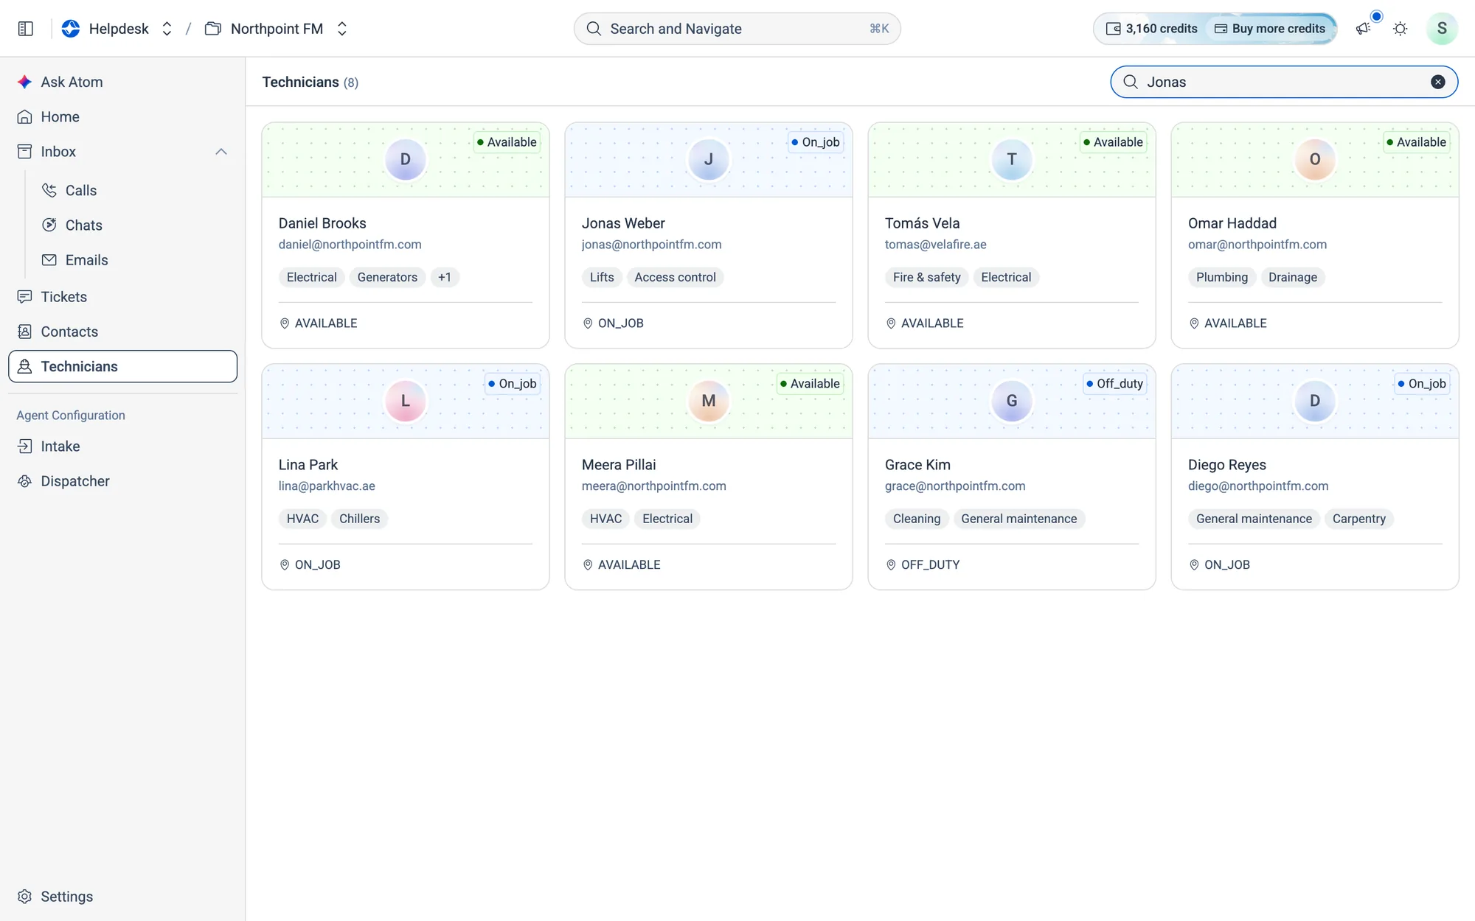Viewport: 1475px width, 921px height.
Task: Open Ask Atom
Action: (x=122, y=82)
